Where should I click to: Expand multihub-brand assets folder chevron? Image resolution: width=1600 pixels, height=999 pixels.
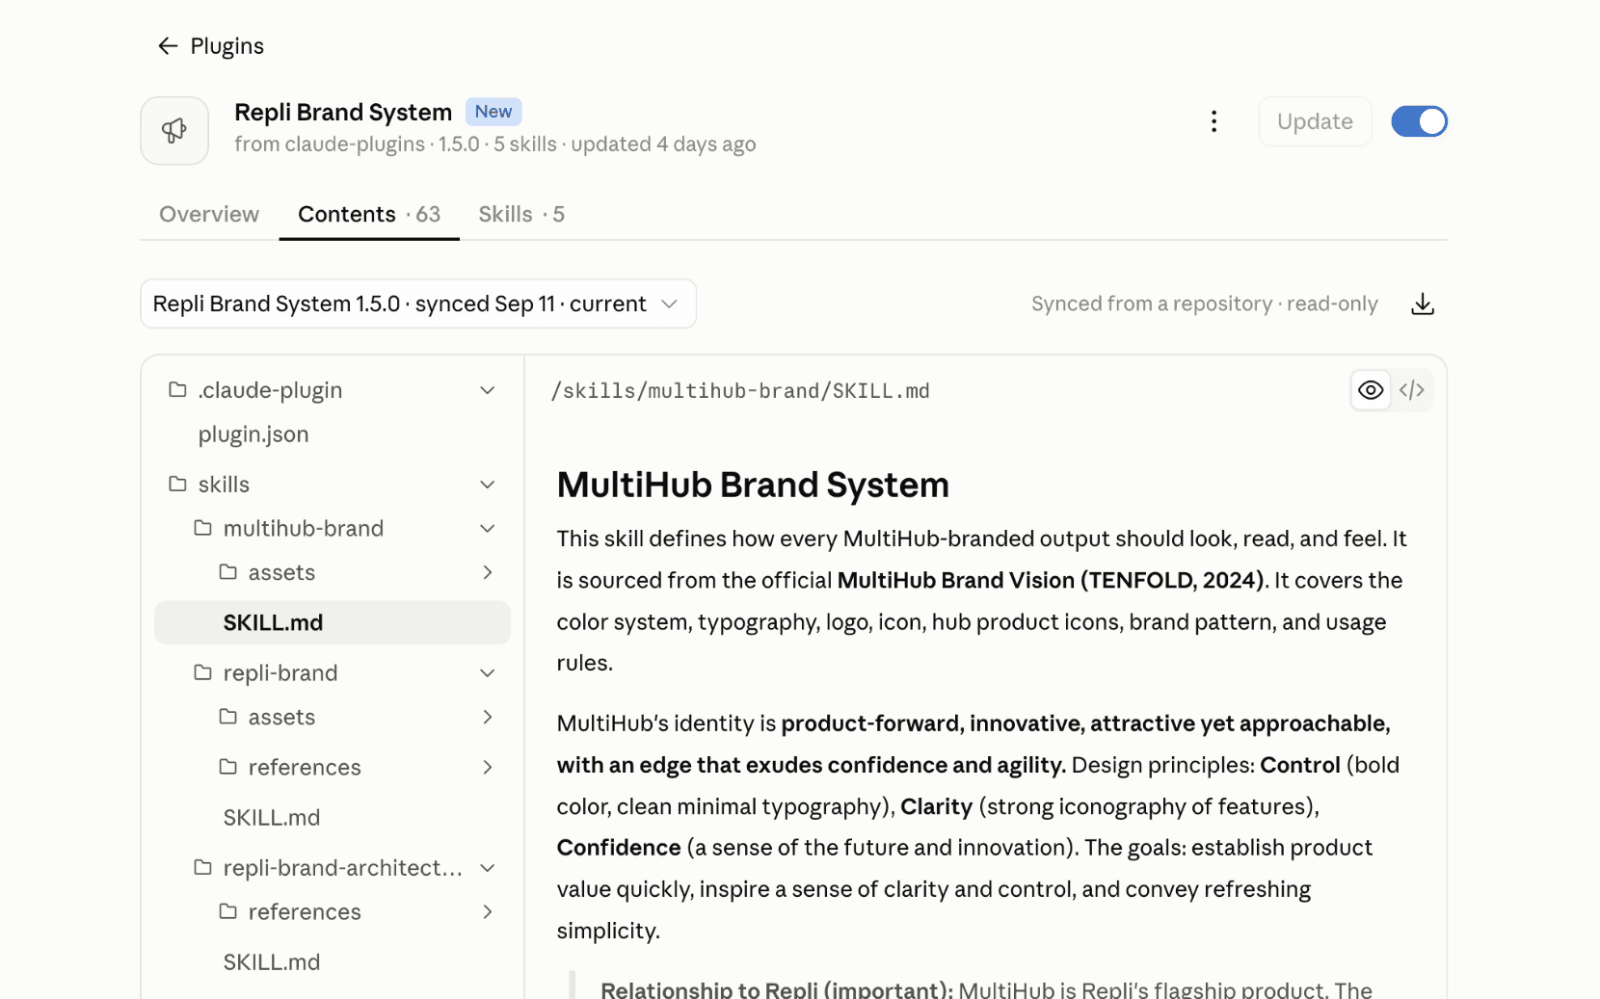[x=488, y=572]
